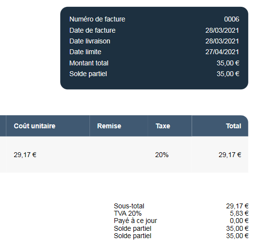Click the empty Remise cell in the row
Viewport: 262px width, 243px height.
coord(119,155)
